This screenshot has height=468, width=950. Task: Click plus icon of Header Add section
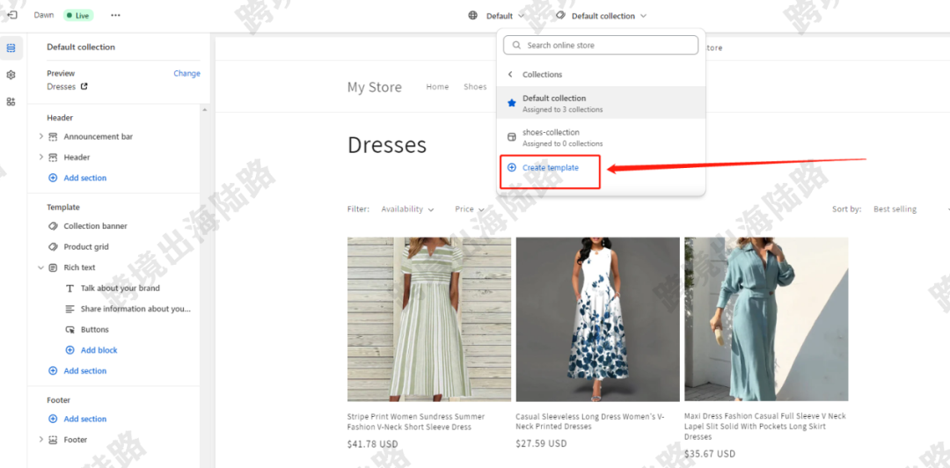[x=53, y=179]
